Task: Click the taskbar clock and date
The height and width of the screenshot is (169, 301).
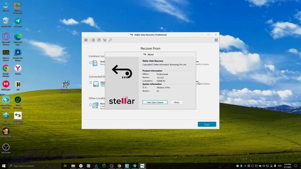Action: (x=287, y=166)
